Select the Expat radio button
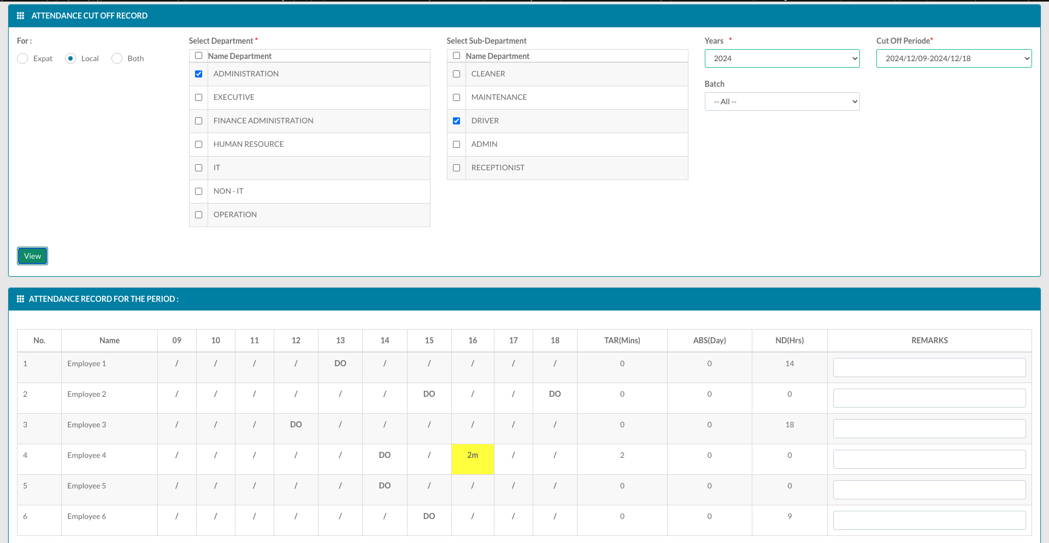Screen dimensions: 1049x543 [x=22, y=58]
